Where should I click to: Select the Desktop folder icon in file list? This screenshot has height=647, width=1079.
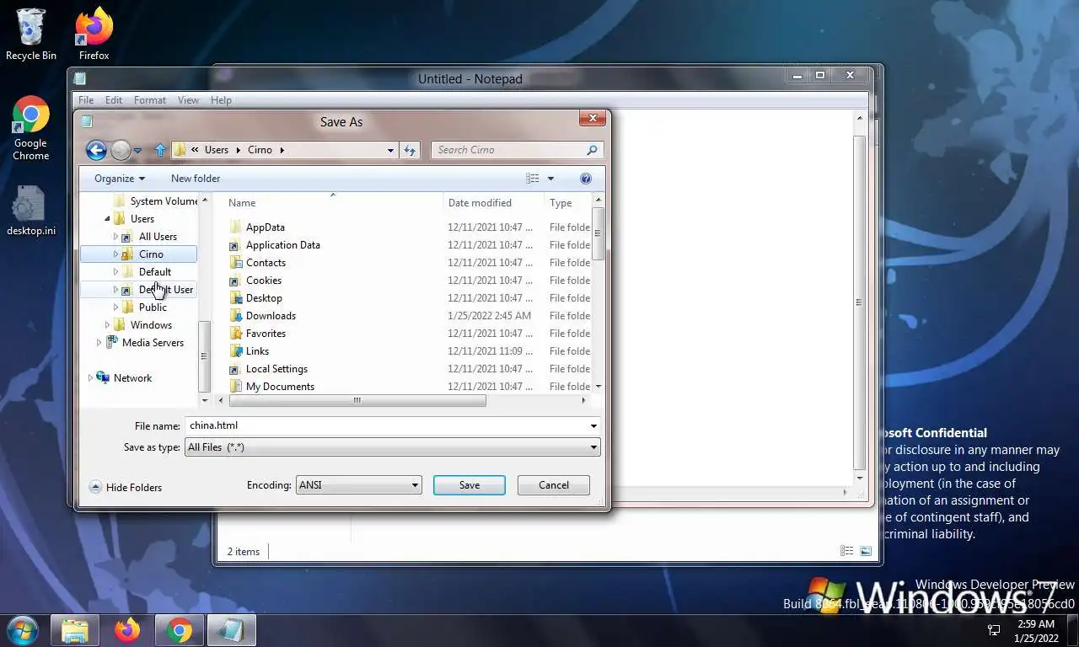point(235,298)
